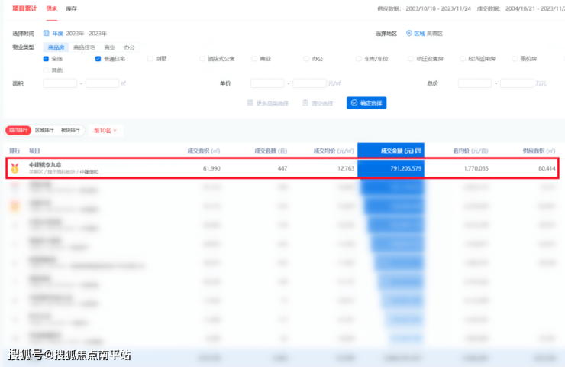Screen dimensions: 565x367
Task: Click the minimum 总价 input field
Action: click(475, 83)
